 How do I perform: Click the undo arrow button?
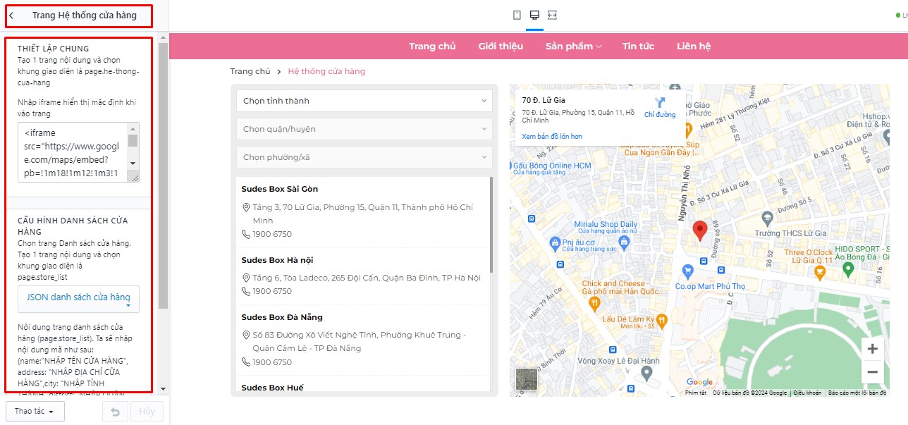tap(116, 412)
